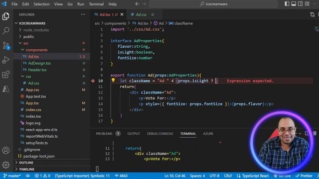This screenshot has height=179, width=319.
Task: Click compare changes icon in editor toolbar
Action: pos(313,14)
